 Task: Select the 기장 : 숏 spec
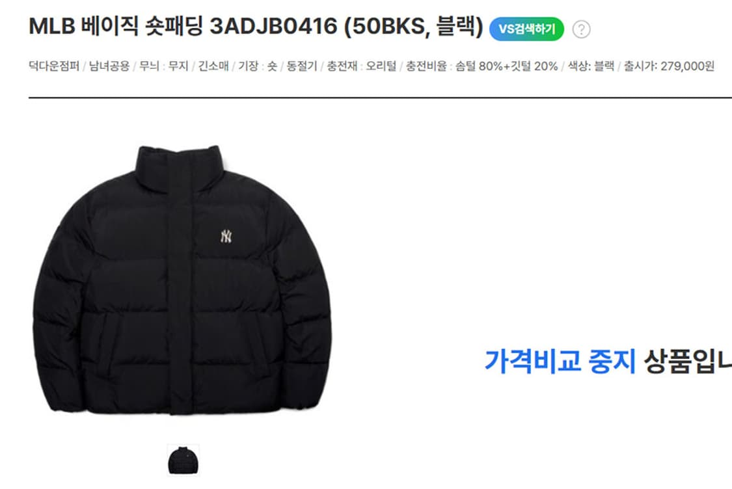pyautogui.click(x=258, y=66)
